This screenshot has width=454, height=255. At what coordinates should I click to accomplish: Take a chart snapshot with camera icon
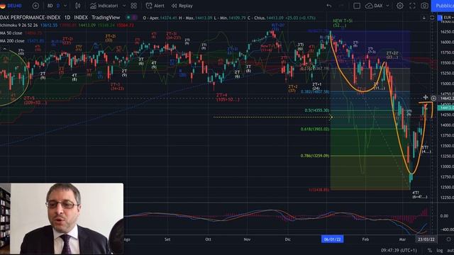coord(424,6)
